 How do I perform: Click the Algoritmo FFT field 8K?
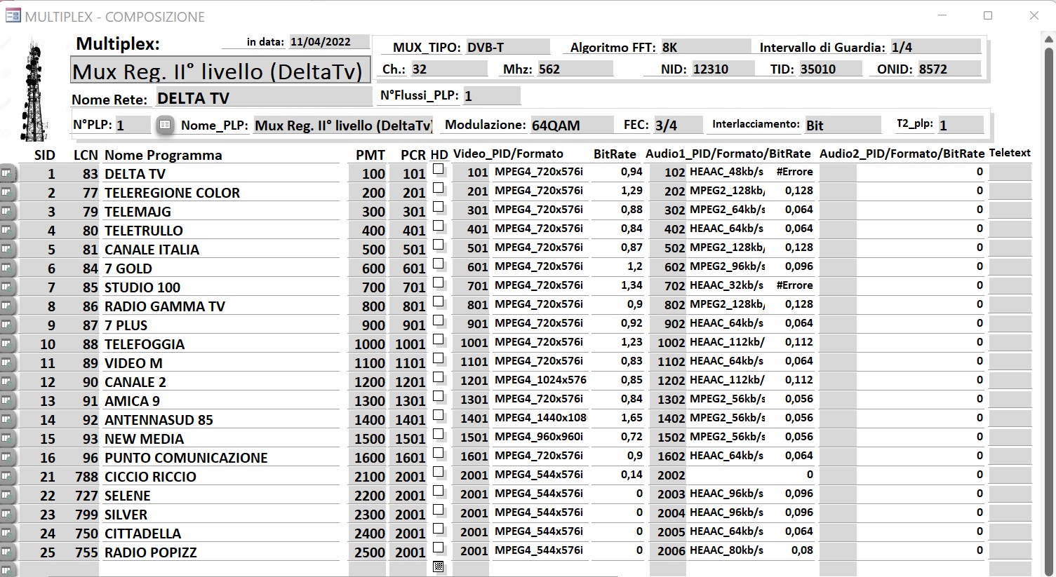click(705, 47)
